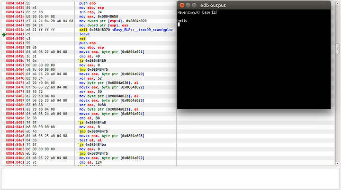
Task: Select jz 0x080484ba instruction
Action: click(x=92, y=145)
